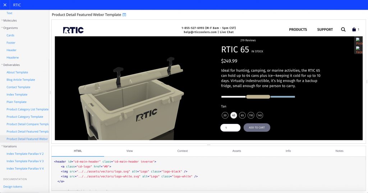Open Product Category List Template

tap(27, 109)
